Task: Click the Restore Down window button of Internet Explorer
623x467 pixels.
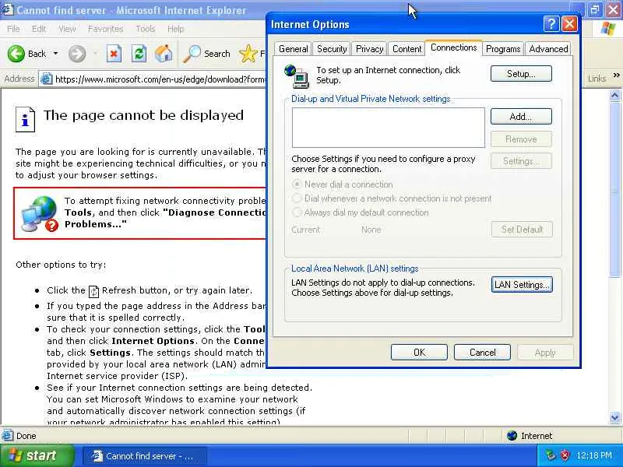Action: click(x=595, y=10)
